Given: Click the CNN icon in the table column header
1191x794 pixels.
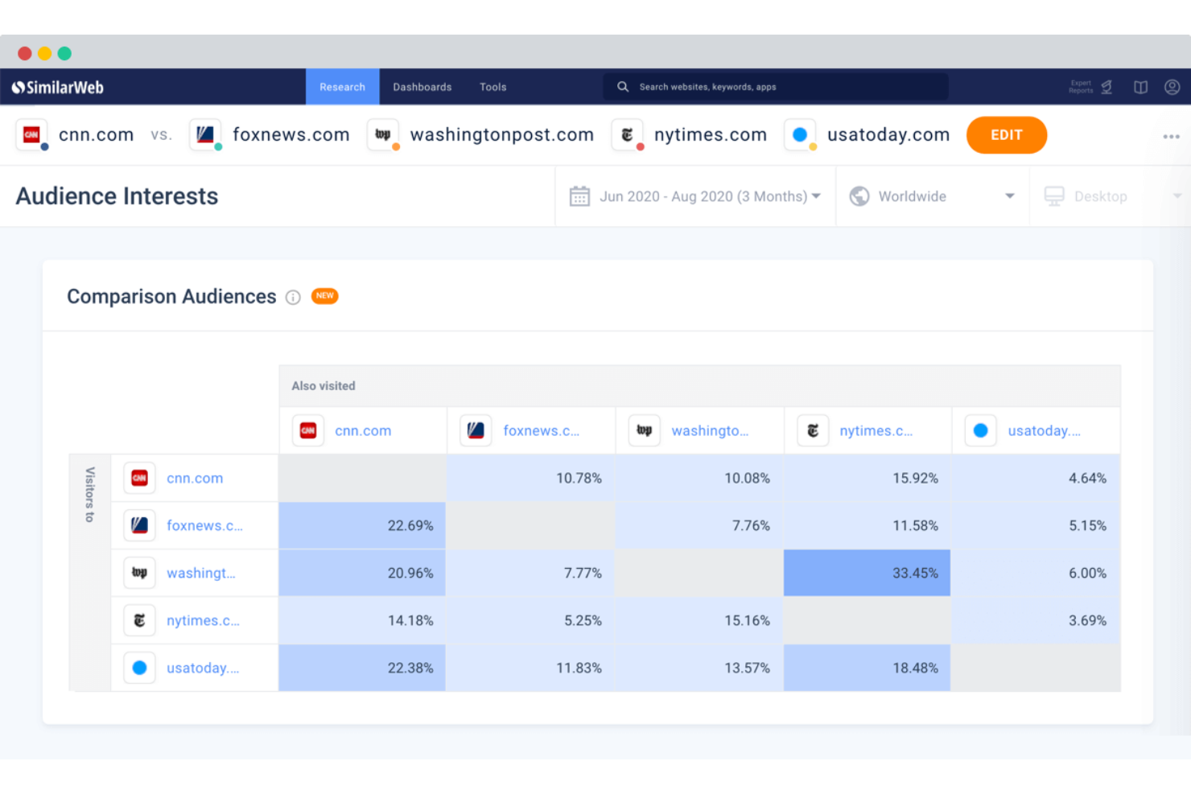Looking at the screenshot, I should (x=308, y=431).
